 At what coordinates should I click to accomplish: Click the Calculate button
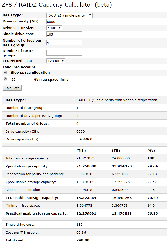[x=12, y=88]
